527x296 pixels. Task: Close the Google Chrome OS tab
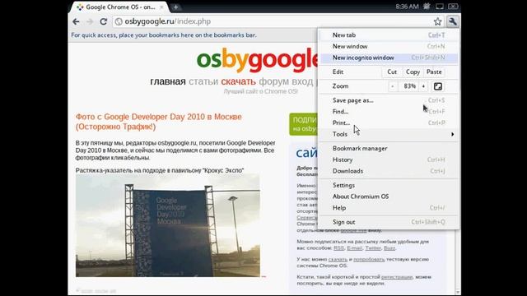[x=161, y=7]
